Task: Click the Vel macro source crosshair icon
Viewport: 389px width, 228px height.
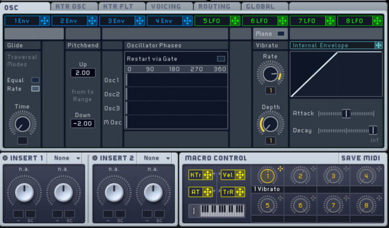Action: pos(240,175)
